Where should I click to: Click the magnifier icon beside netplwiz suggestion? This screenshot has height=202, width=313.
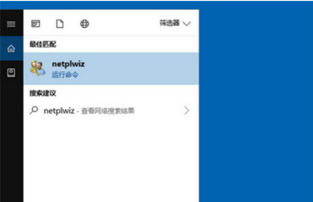point(34,110)
